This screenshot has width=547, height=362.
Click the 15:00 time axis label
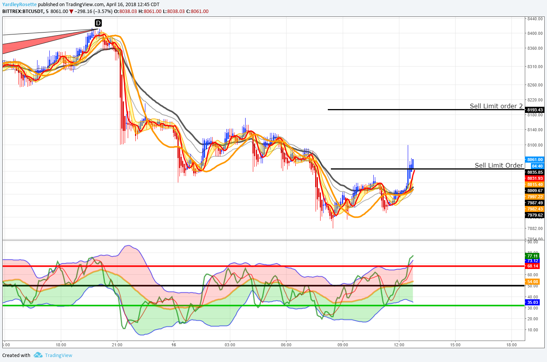coord(455,345)
